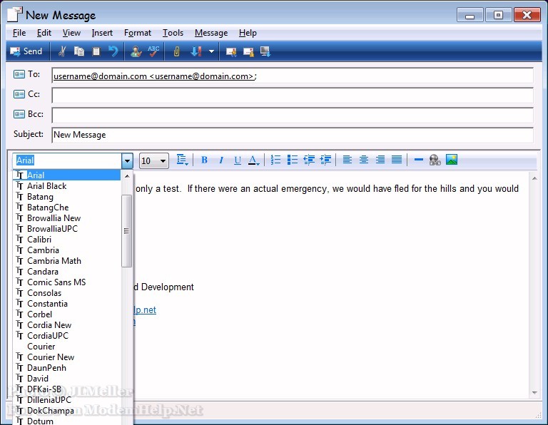548x425 pixels.
Task: Open the font size dropdown
Action: point(163,161)
